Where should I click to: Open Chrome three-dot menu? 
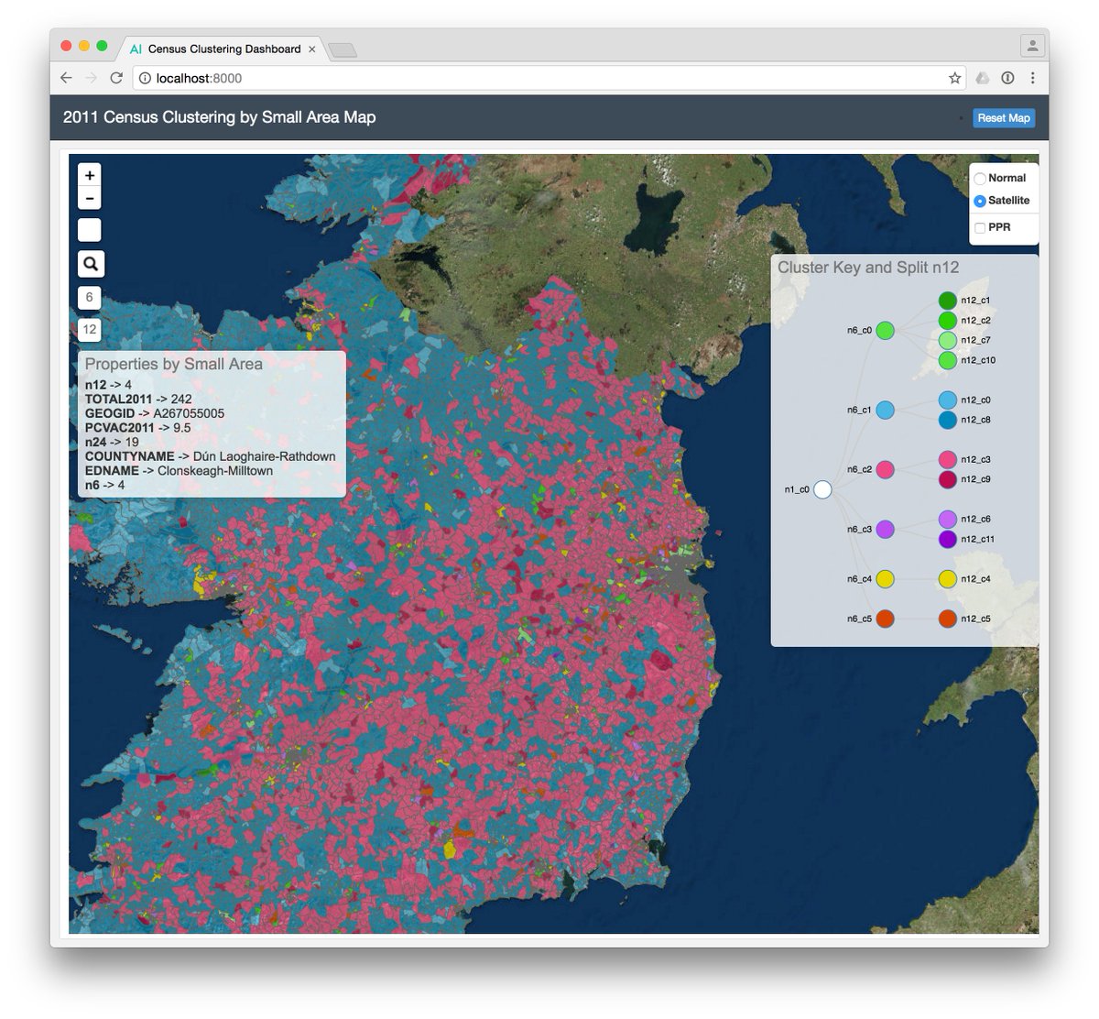(1032, 78)
